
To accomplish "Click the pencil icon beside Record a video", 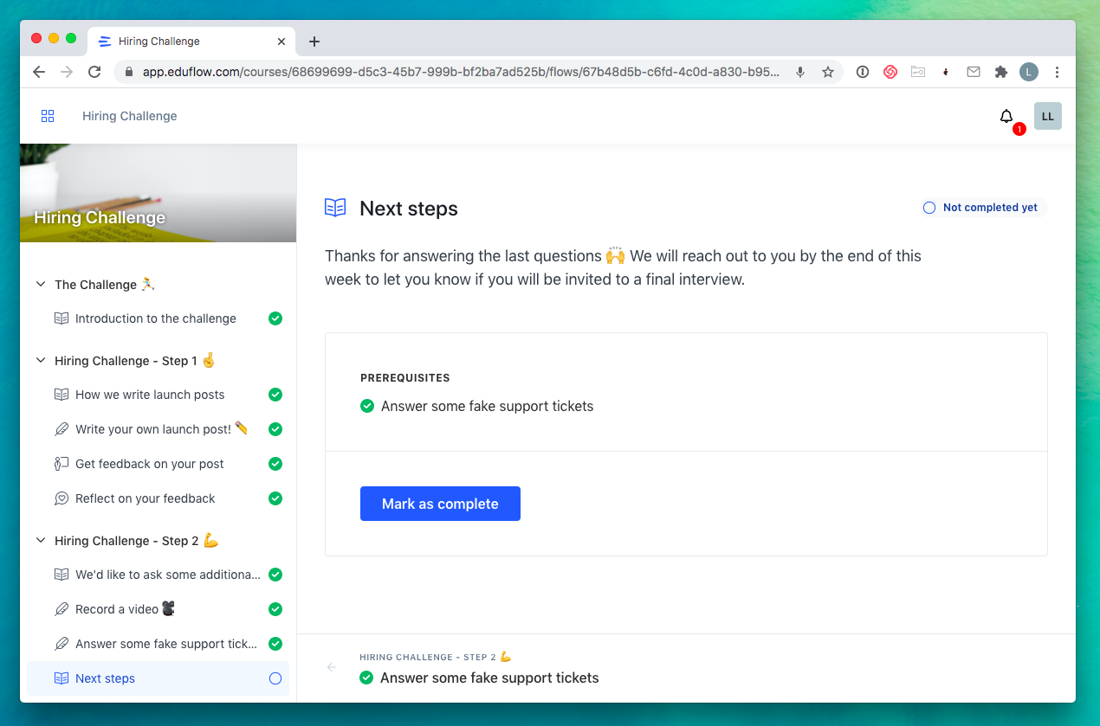I will tap(61, 609).
